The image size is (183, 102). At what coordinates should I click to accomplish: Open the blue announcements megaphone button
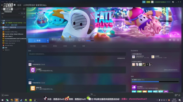(x=144, y=2)
